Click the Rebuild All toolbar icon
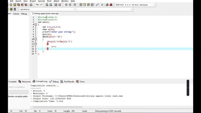The width and height of the screenshot is (201, 113). (x=92, y=5)
